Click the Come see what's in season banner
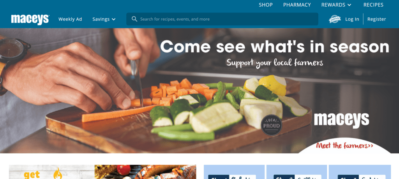The width and height of the screenshot is (399, 179). click(199, 90)
